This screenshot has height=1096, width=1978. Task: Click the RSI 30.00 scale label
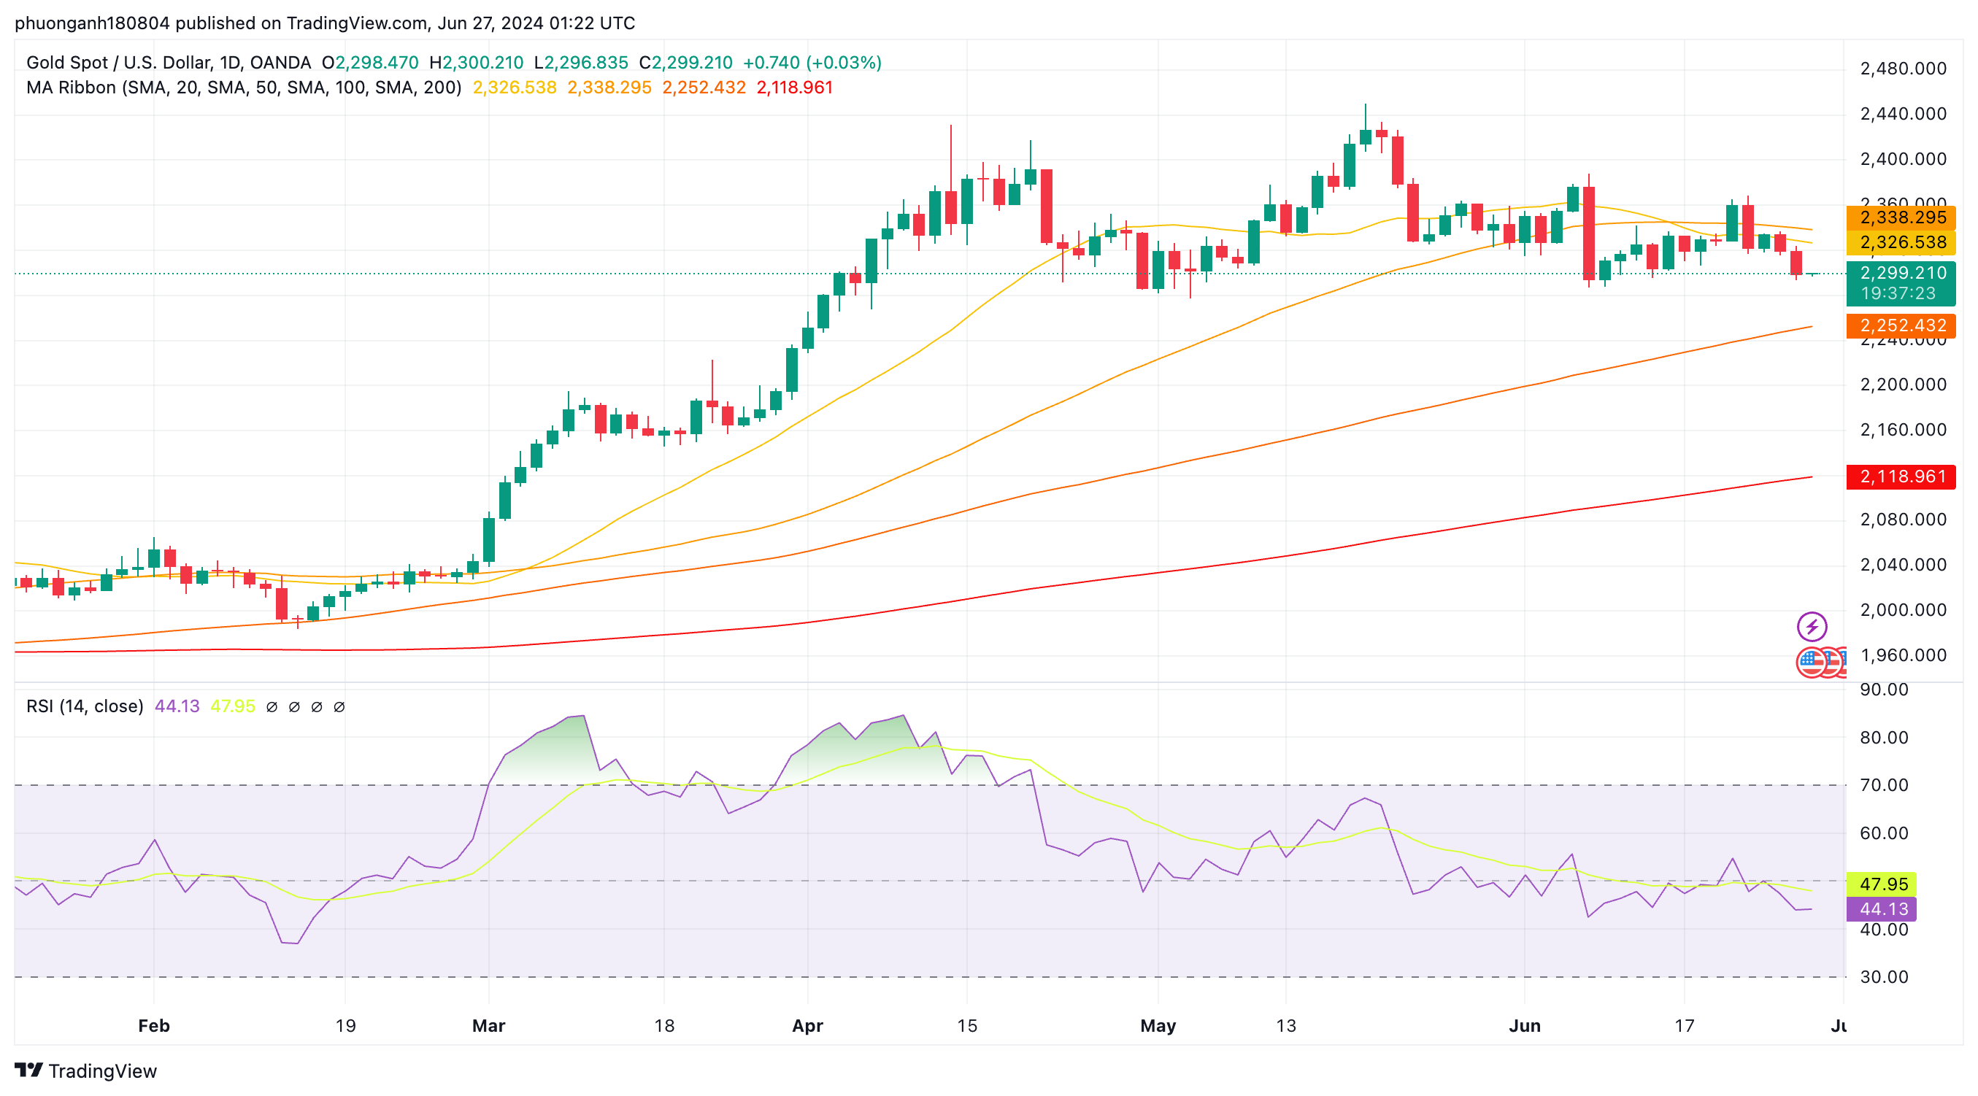tap(1884, 977)
